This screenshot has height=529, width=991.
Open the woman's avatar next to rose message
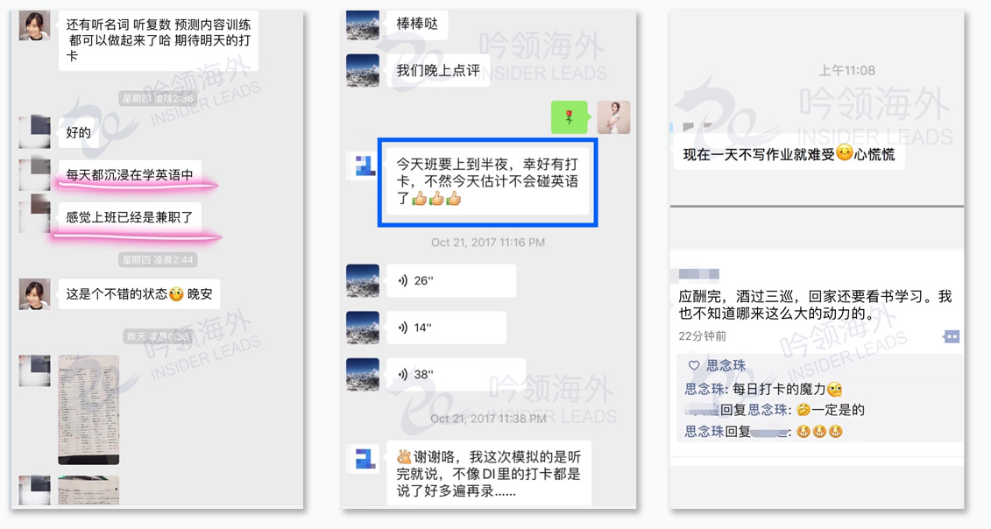[x=613, y=117]
